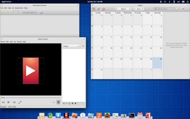Click the Search Events field
The width and height of the screenshot is (190, 119).
tap(164, 9)
